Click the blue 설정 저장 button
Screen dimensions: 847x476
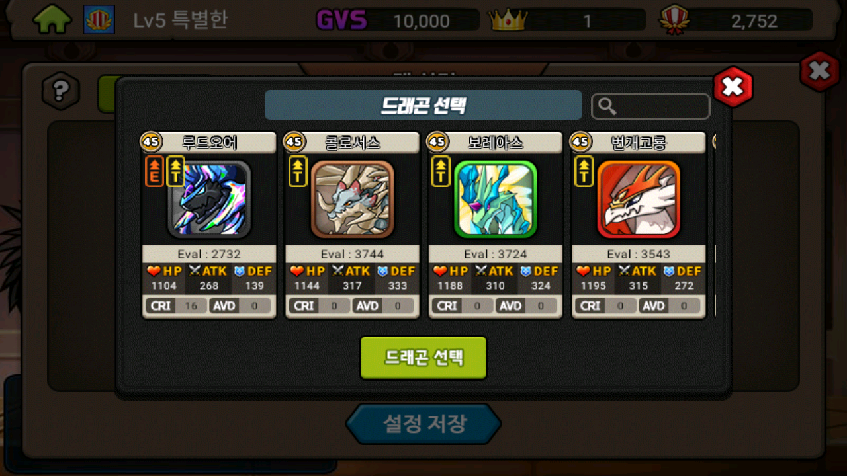tap(423, 424)
